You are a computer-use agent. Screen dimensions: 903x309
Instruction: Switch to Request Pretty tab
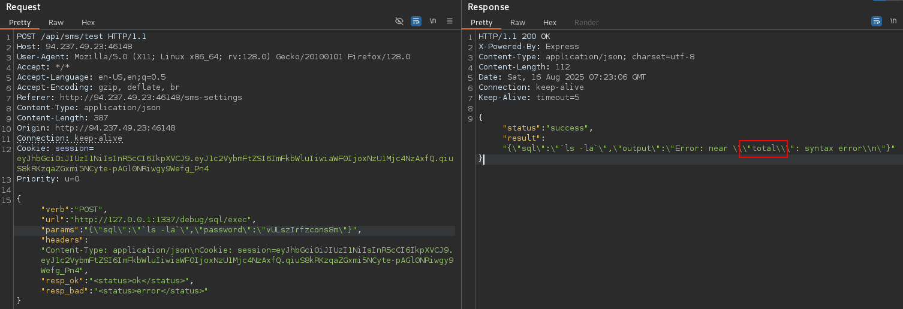tap(20, 22)
